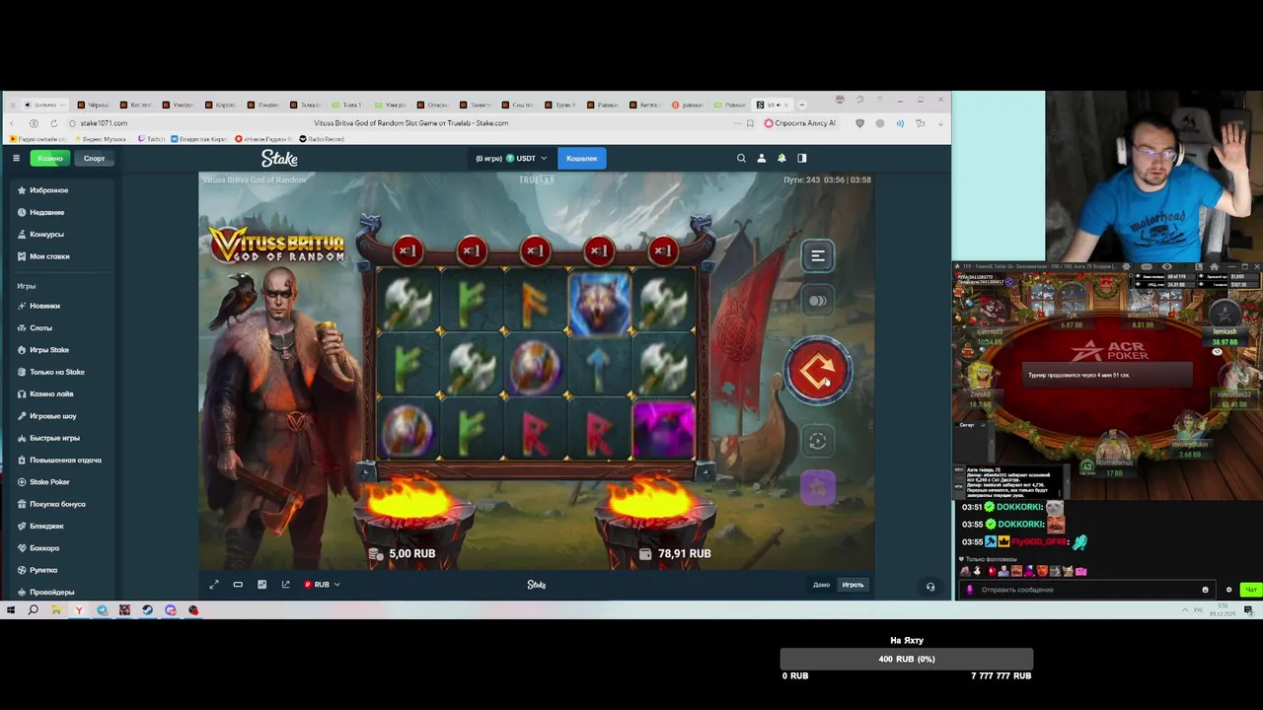Click Спросить Алису AI button

click(x=798, y=123)
